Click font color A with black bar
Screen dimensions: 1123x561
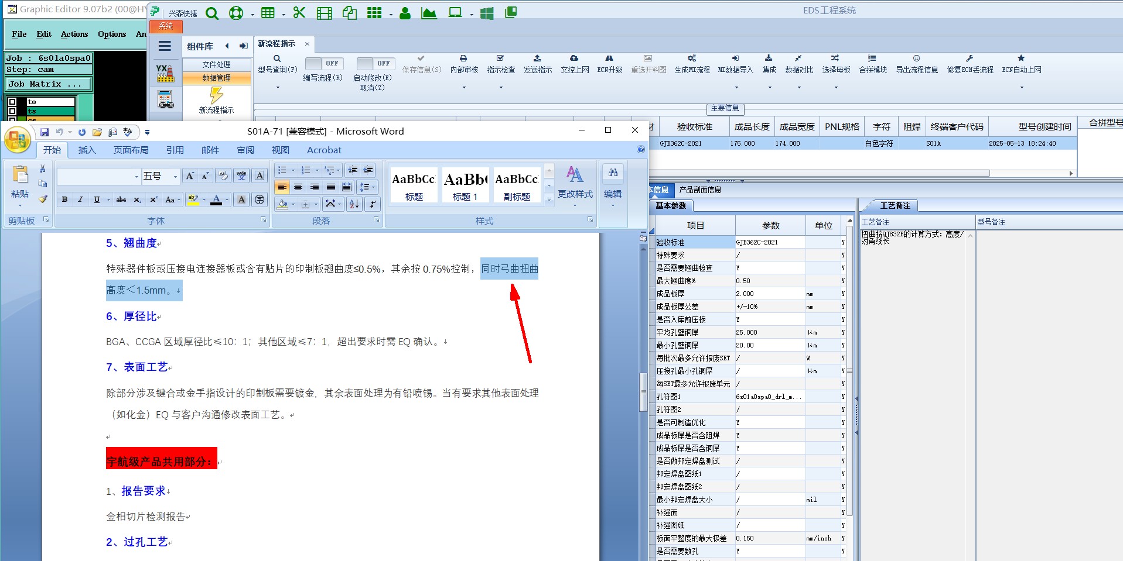tap(216, 199)
